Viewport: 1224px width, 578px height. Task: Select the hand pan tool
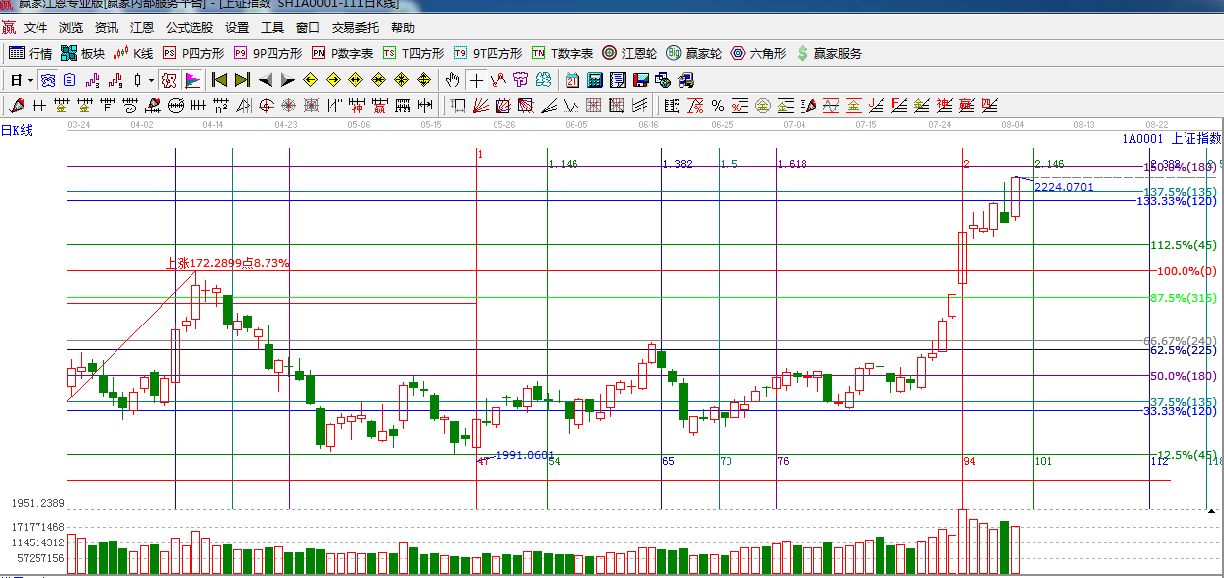(x=452, y=80)
